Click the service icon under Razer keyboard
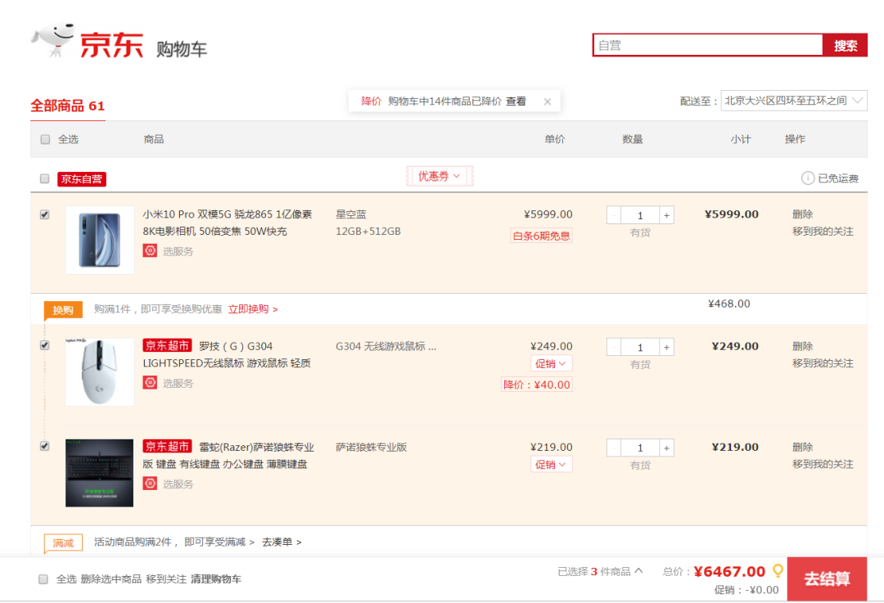The width and height of the screenshot is (884, 603). [x=150, y=484]
